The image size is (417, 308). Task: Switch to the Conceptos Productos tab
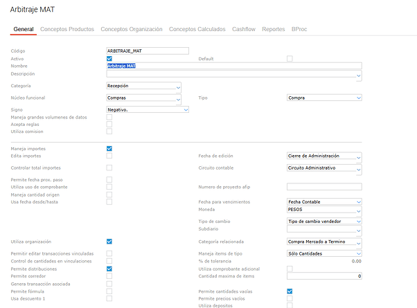coord(67,29)
